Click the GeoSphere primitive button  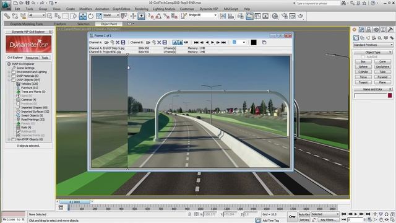382,67
